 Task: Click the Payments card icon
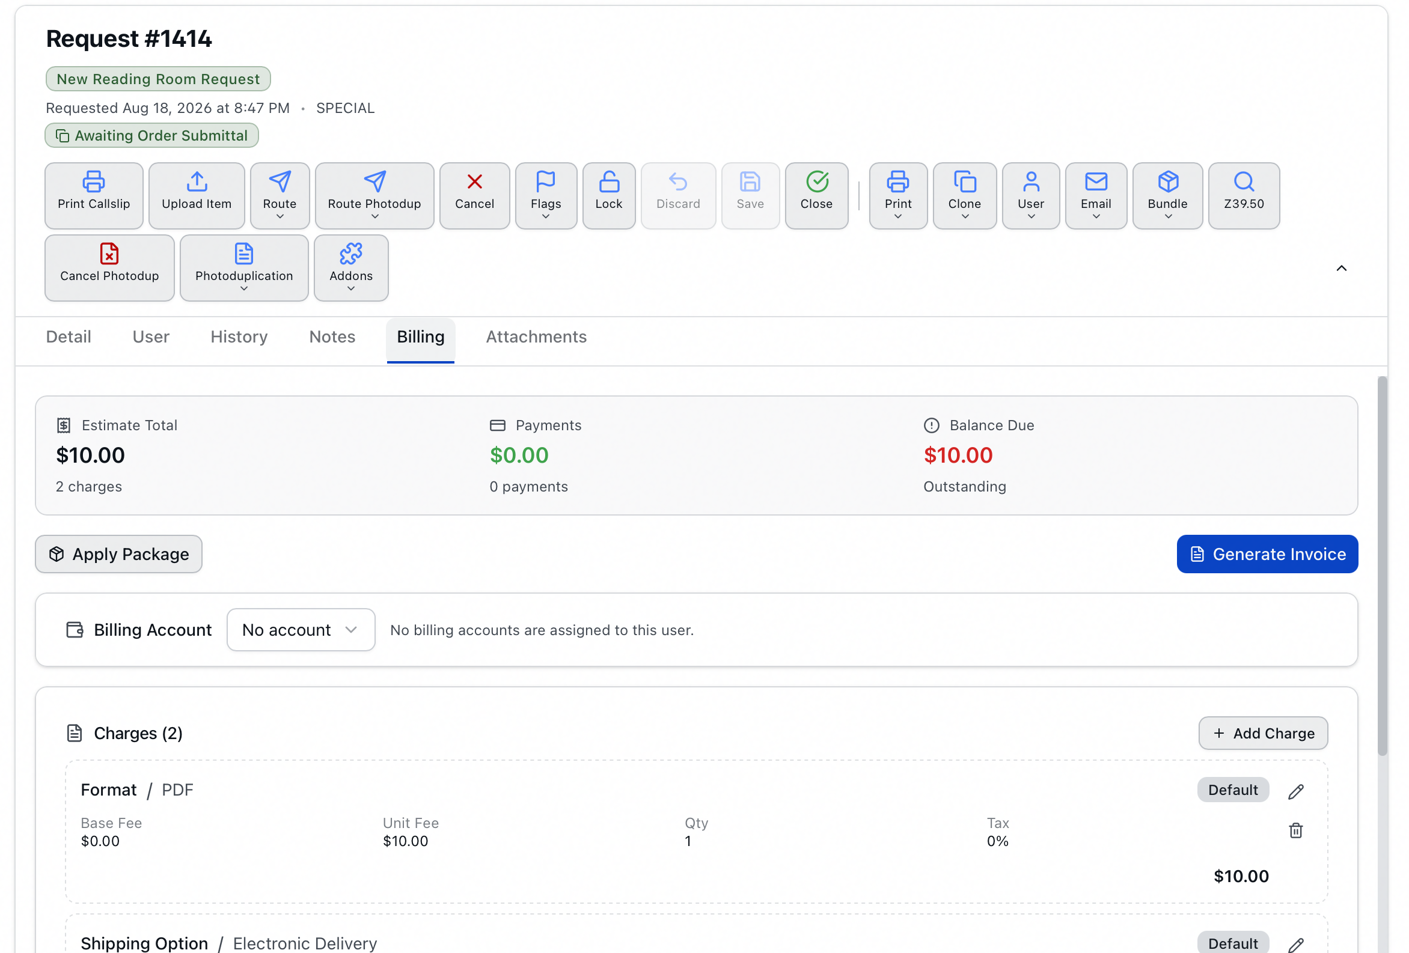(x=497, y=425)
